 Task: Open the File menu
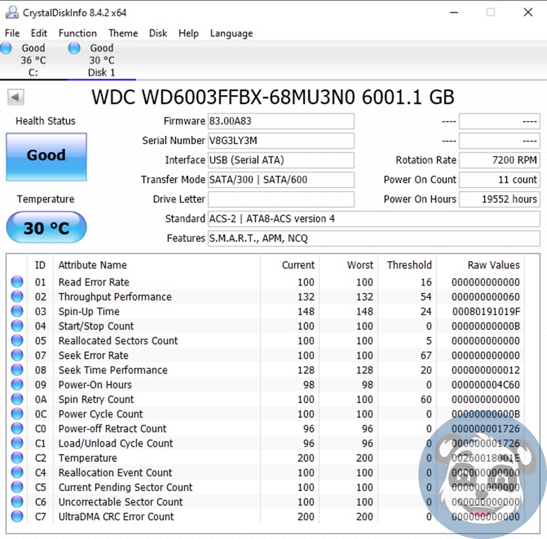click(x=12, y=33)
